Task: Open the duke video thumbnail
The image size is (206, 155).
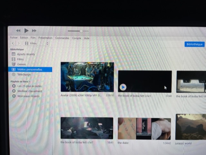Action: click(x=144, y=129)
